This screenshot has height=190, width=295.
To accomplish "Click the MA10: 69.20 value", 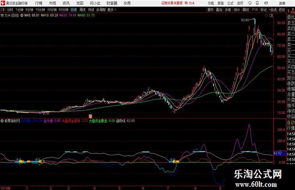I will coord(49,15).
